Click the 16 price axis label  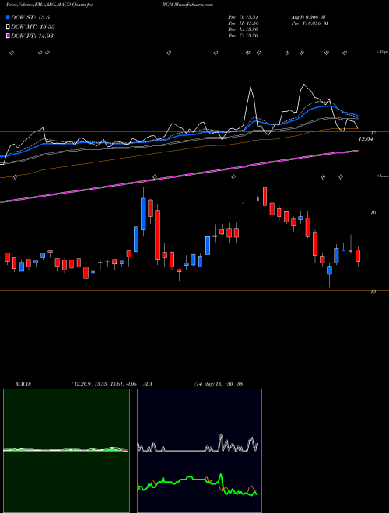coord(373,212)
